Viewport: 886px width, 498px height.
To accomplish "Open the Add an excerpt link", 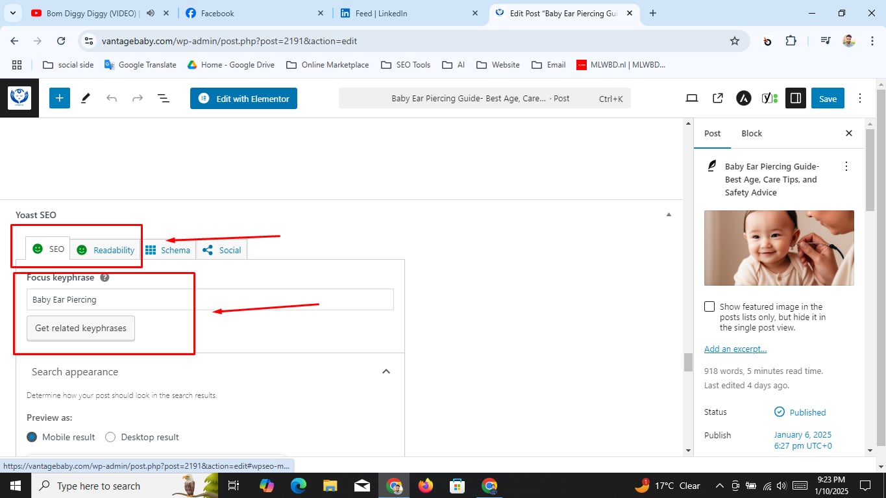I will [x=734, y=349].
